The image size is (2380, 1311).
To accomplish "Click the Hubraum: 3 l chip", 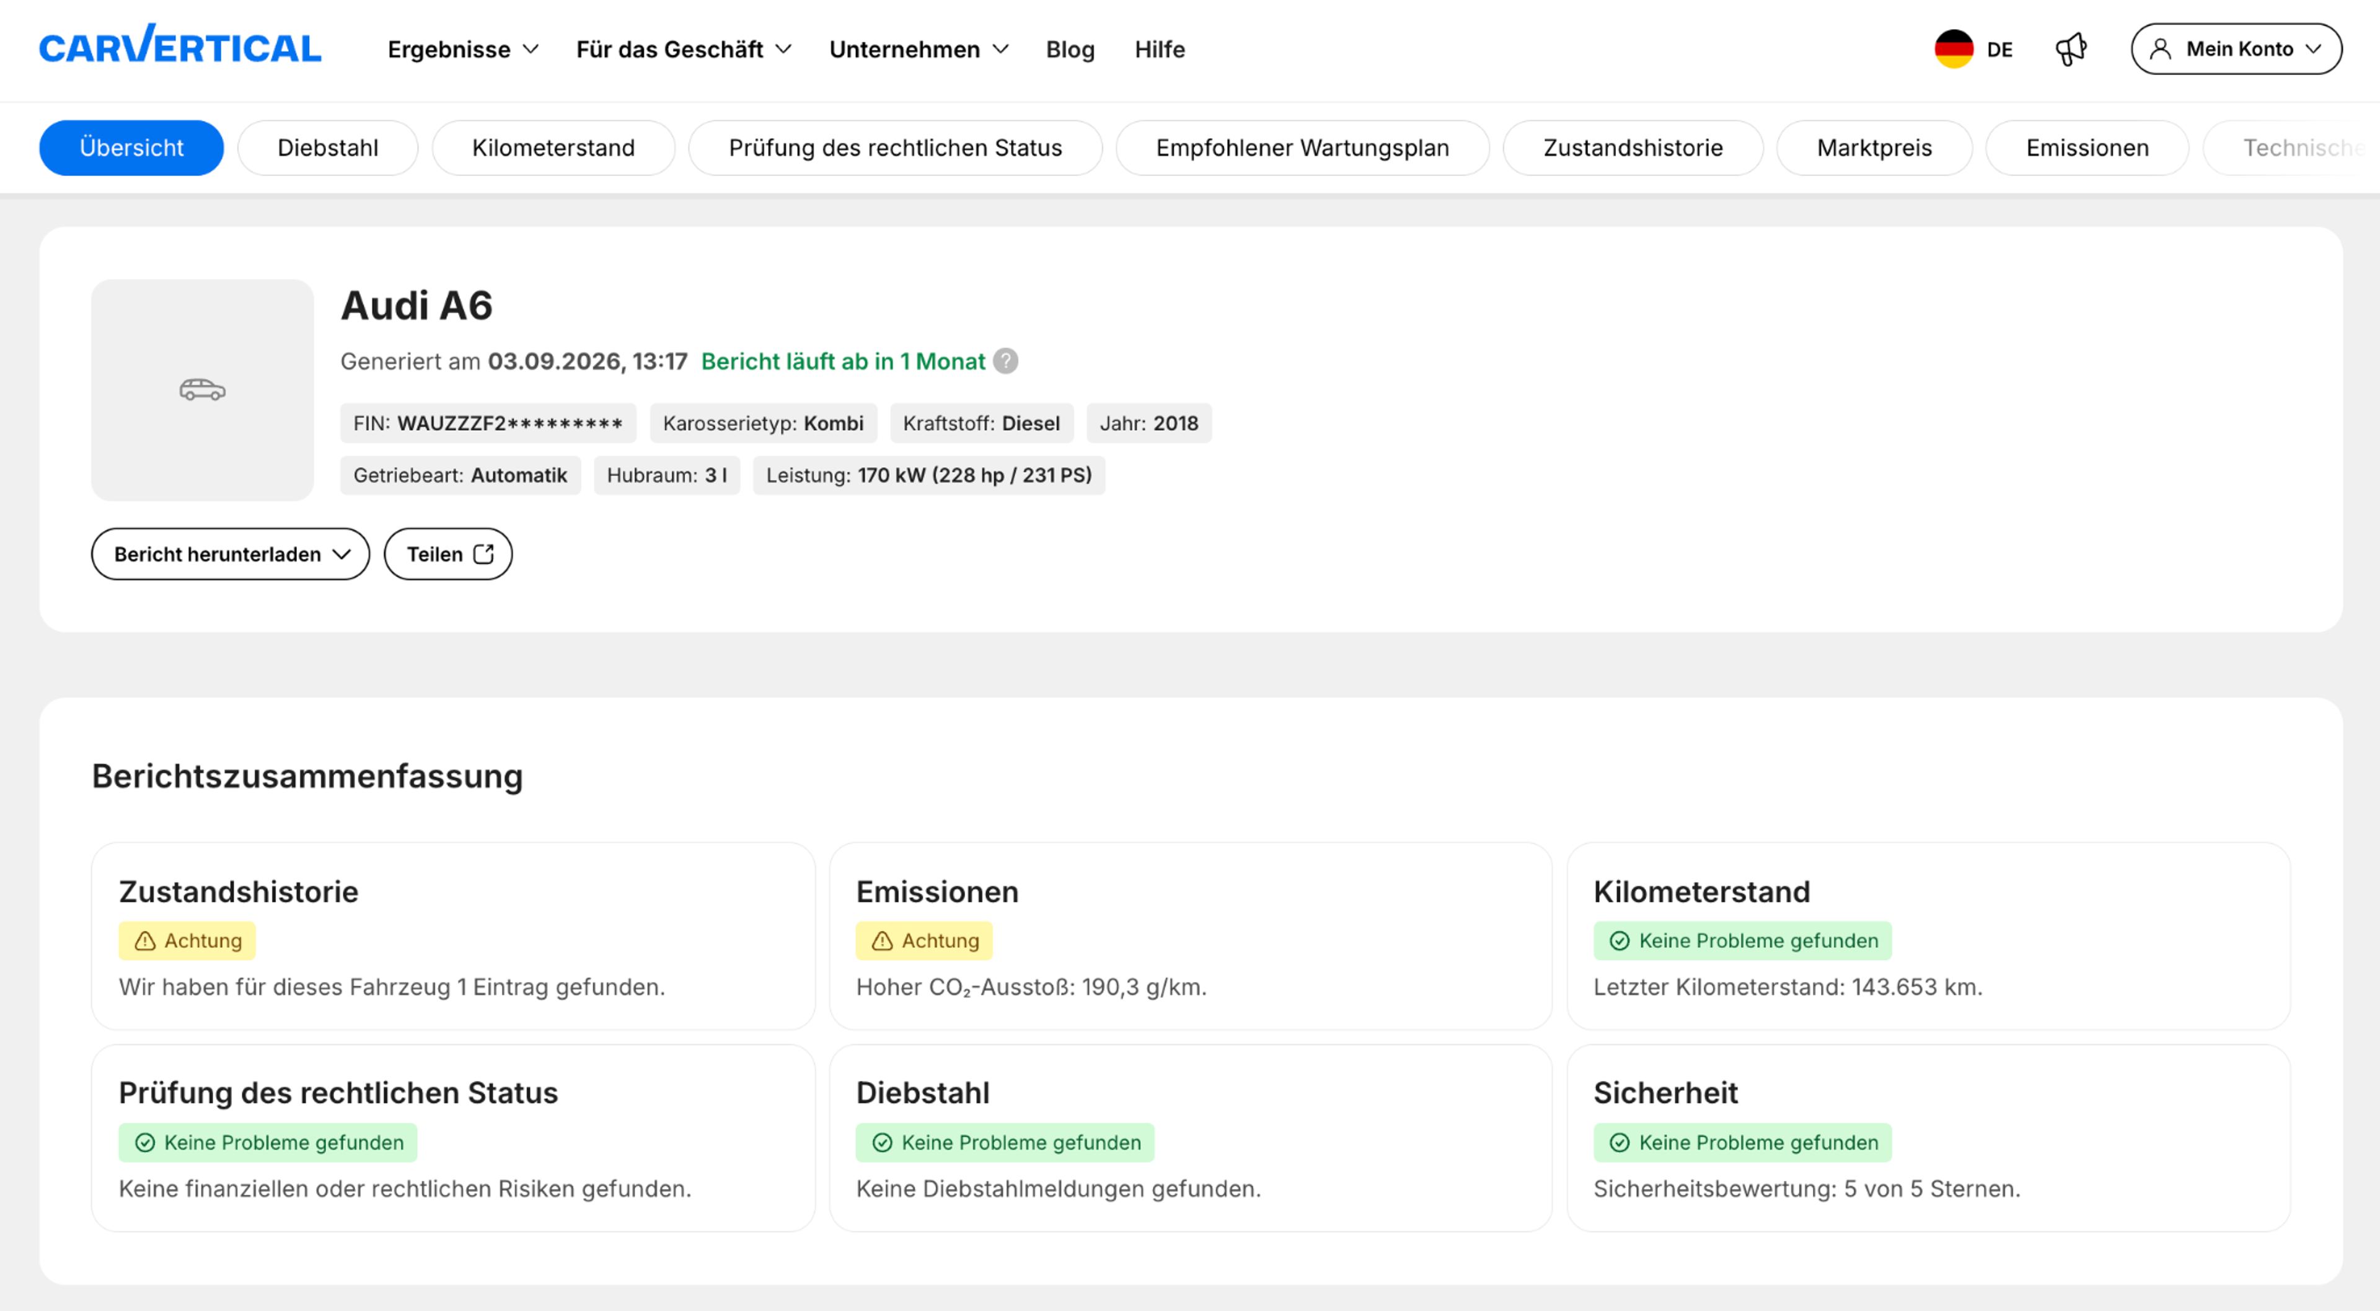I will [x=666, y=475].
